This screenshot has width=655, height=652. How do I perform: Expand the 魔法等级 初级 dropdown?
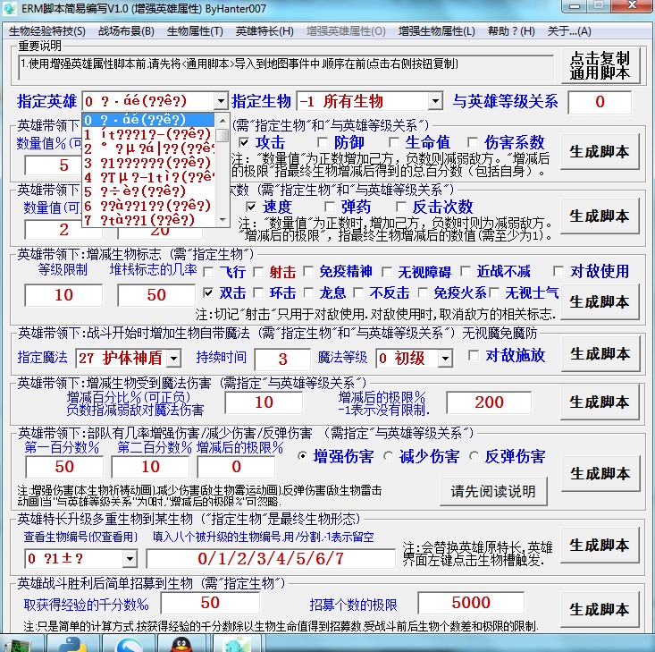point(445,359)
